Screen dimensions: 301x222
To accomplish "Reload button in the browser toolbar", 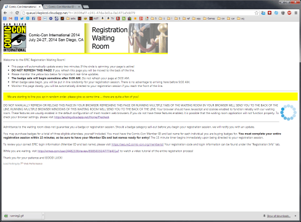I will (x=17, y=13).
